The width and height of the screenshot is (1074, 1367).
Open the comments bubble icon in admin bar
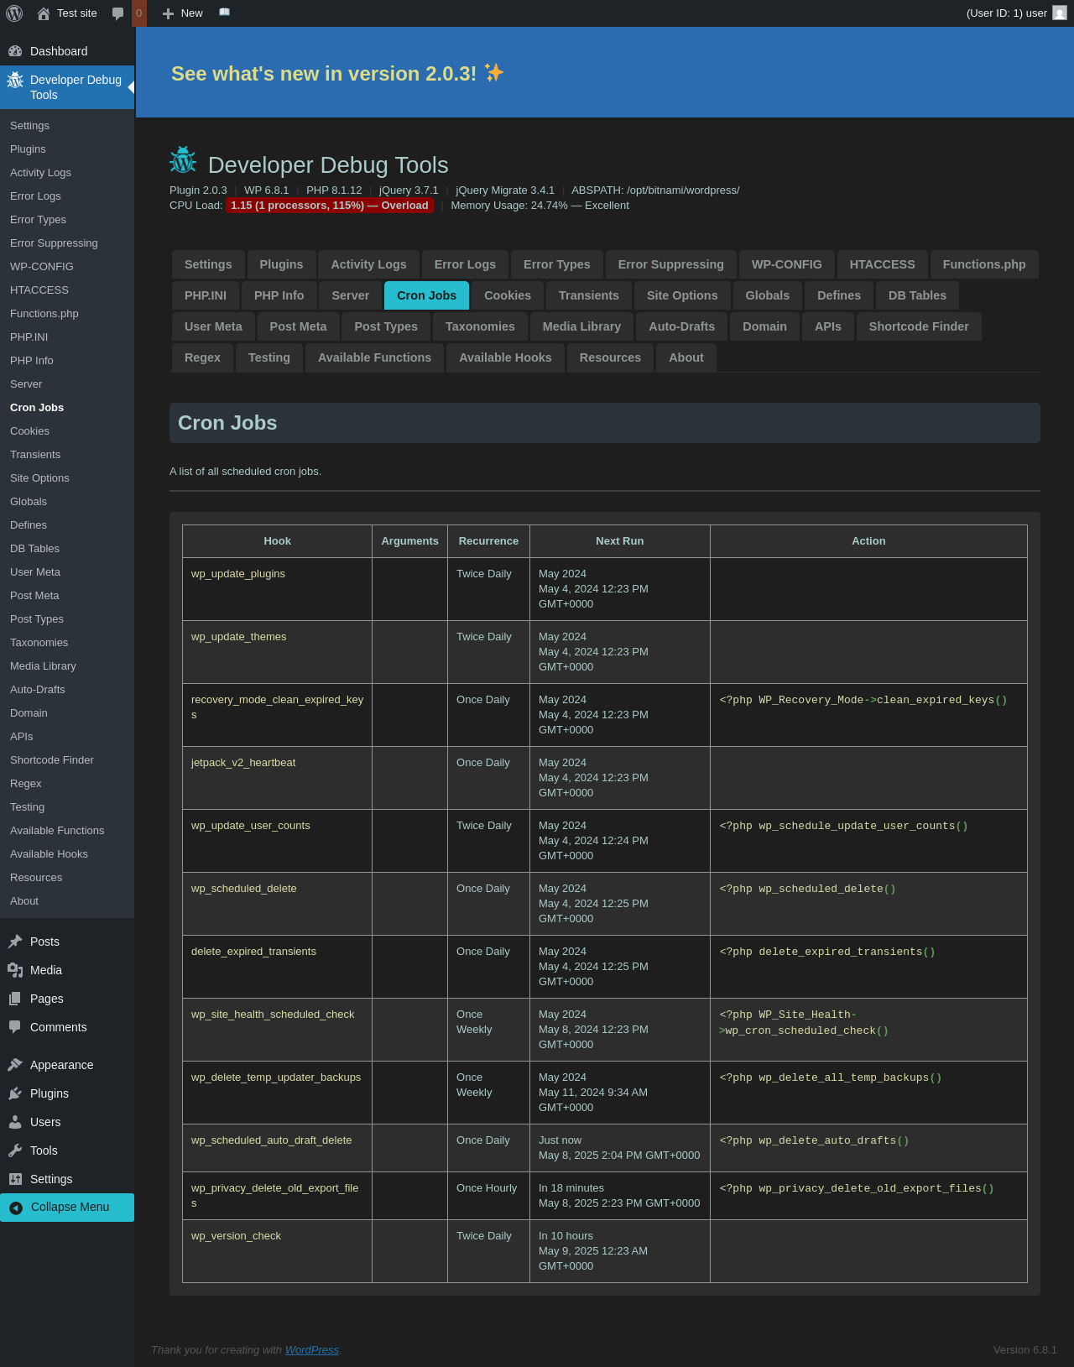(x=118, y=13)
